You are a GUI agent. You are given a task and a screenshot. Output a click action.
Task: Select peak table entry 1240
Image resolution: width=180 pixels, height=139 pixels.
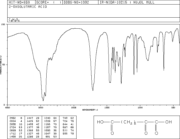pos(47,118)
